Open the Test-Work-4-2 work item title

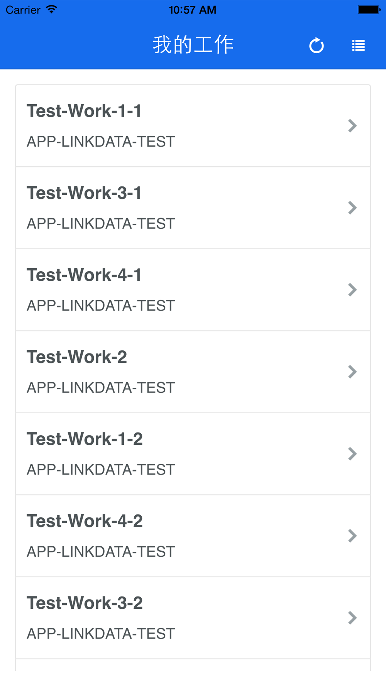(85, 521)
